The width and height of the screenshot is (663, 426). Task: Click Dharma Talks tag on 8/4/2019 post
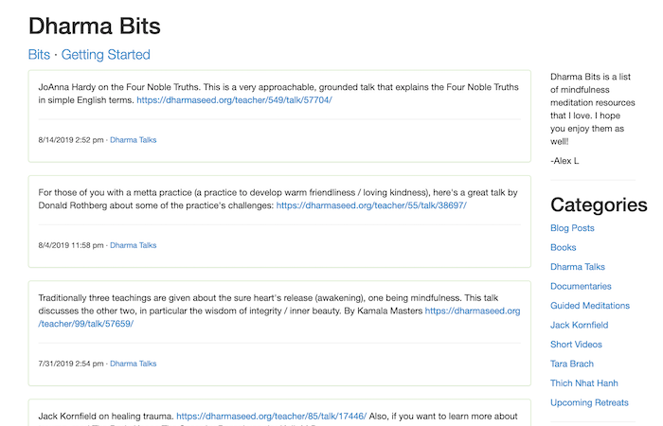(134, 245)
